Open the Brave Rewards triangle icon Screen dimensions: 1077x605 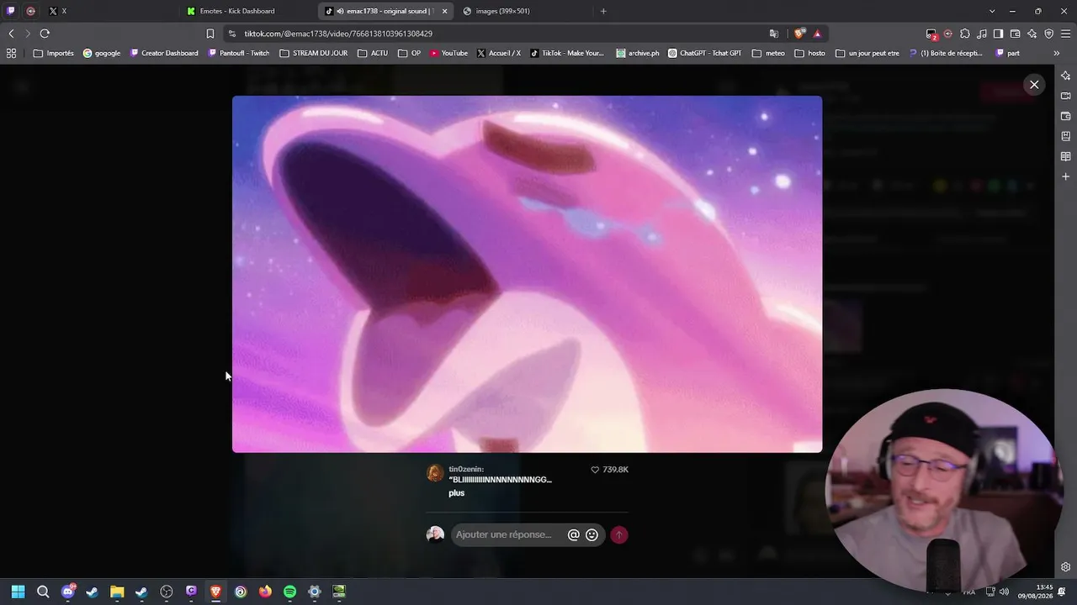[817, 34]
